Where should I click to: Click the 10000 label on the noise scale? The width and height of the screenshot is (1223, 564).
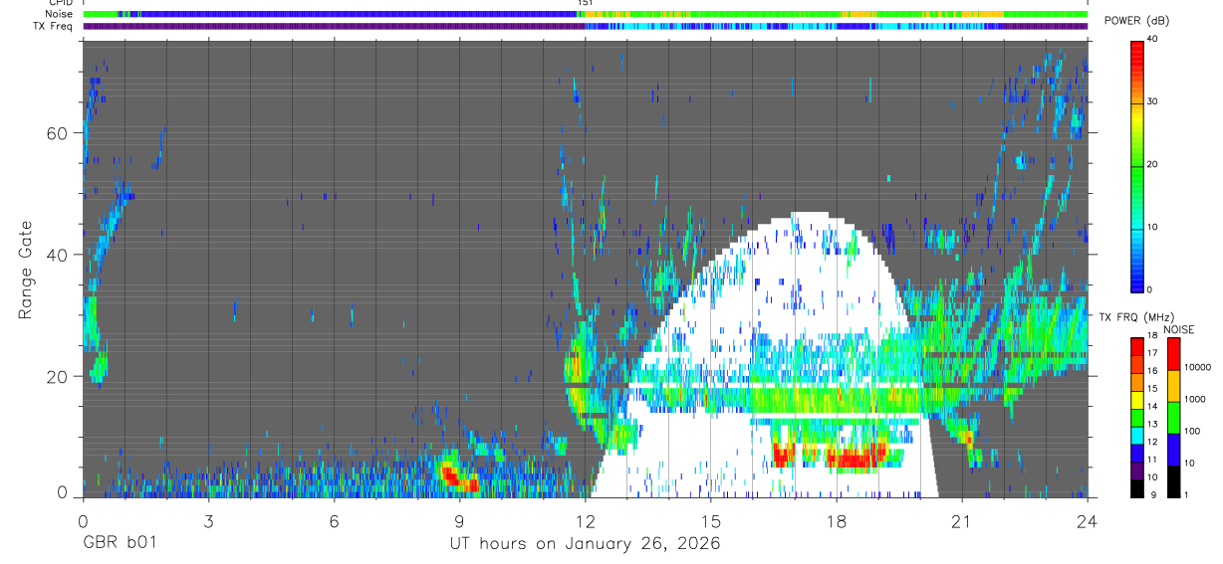click(x=1198, y=367)
